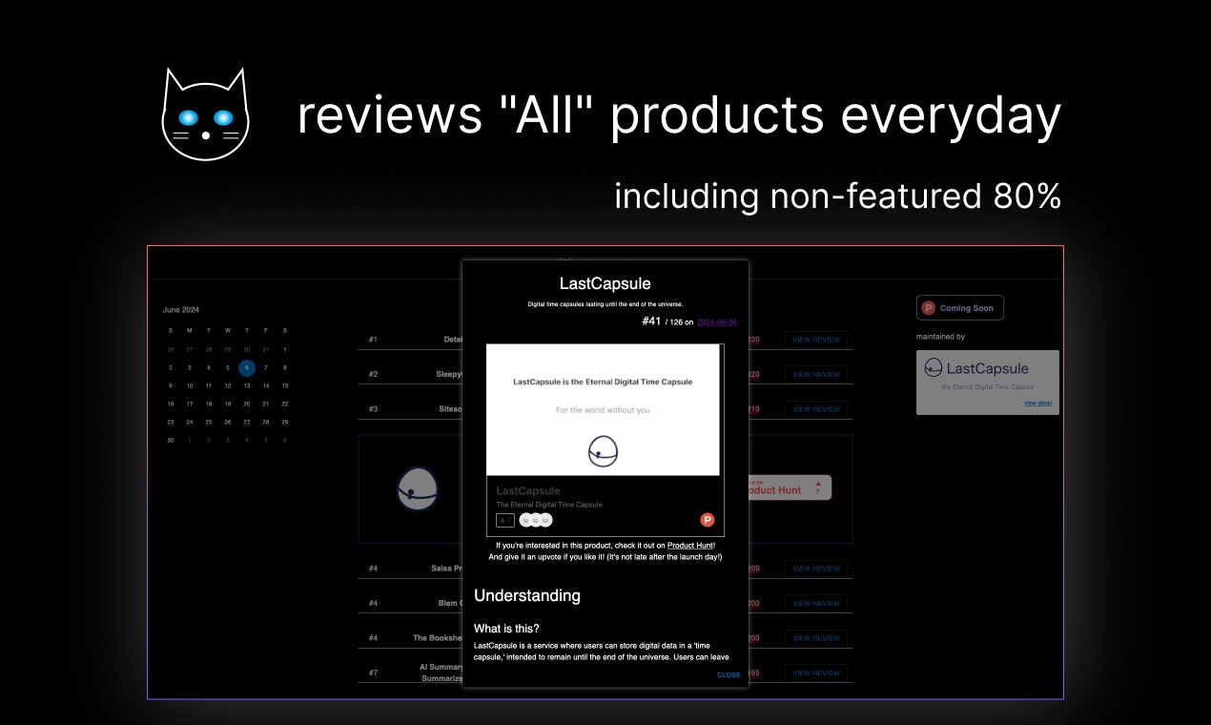This screenshot has width=1211, height=725.
Task: Select June 8 in the calendar
Action: point(285,367)
